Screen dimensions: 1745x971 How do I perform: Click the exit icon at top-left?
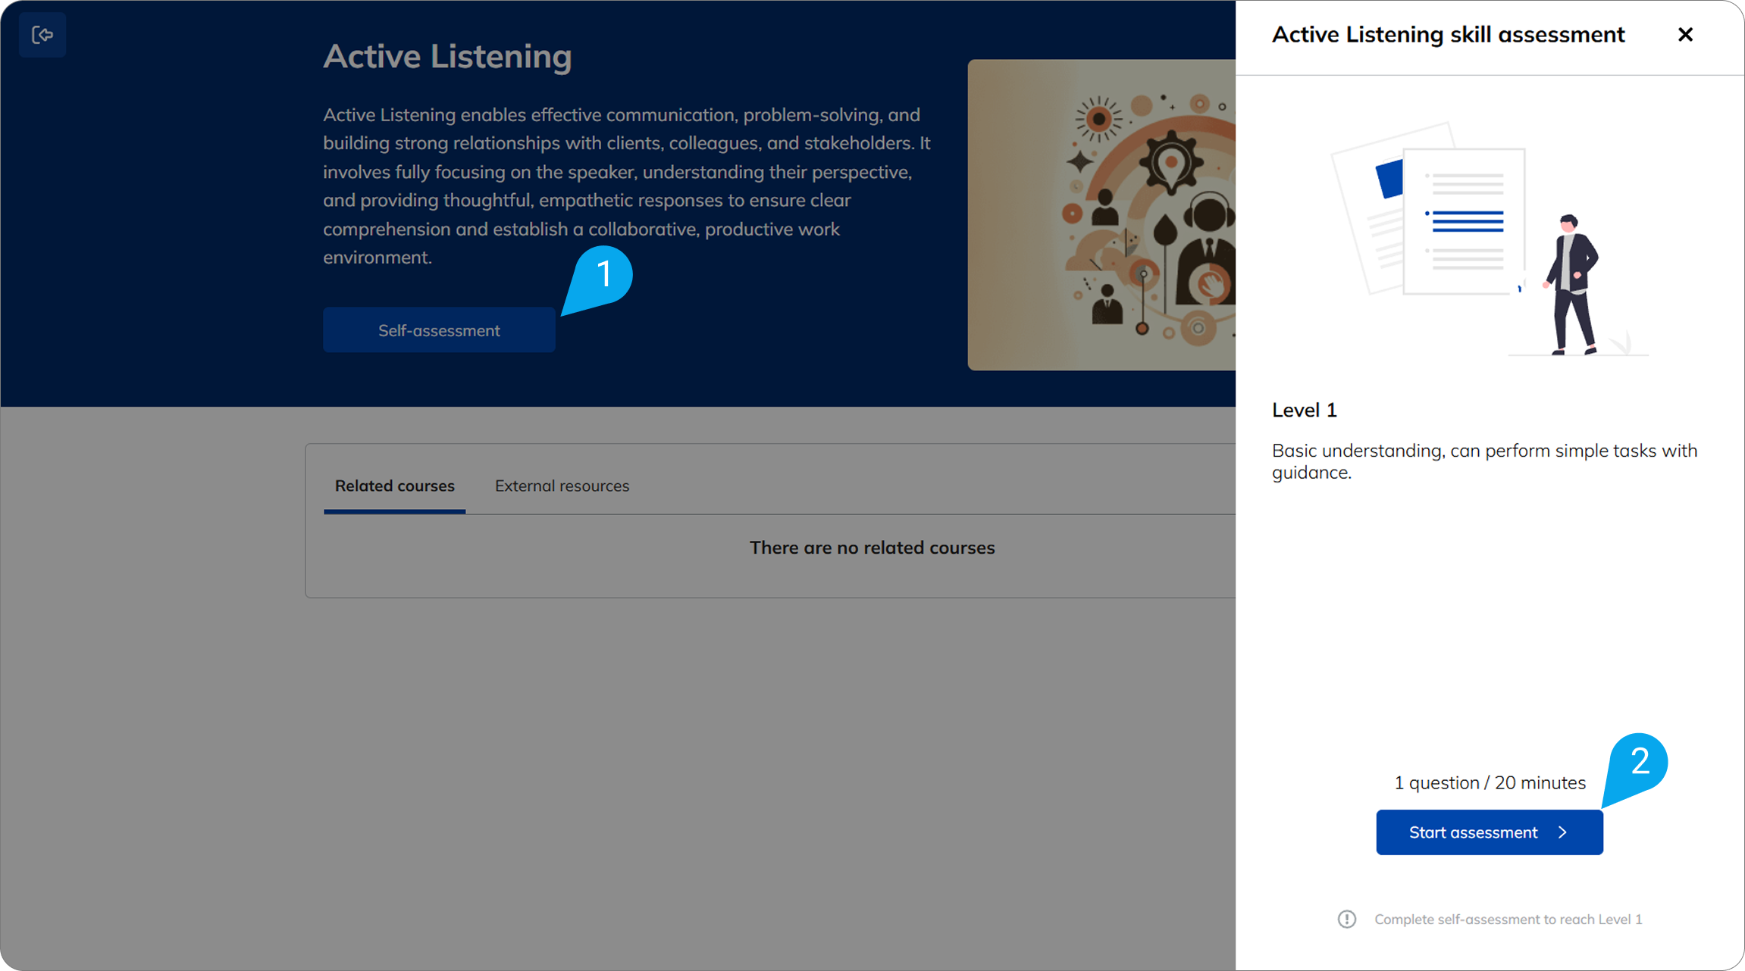tap(42, 35)
